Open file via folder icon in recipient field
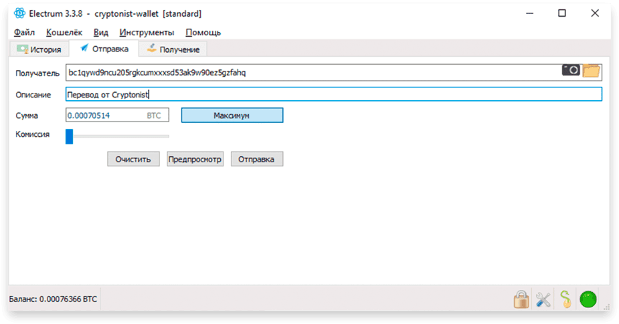 click(x=592, y=71)
